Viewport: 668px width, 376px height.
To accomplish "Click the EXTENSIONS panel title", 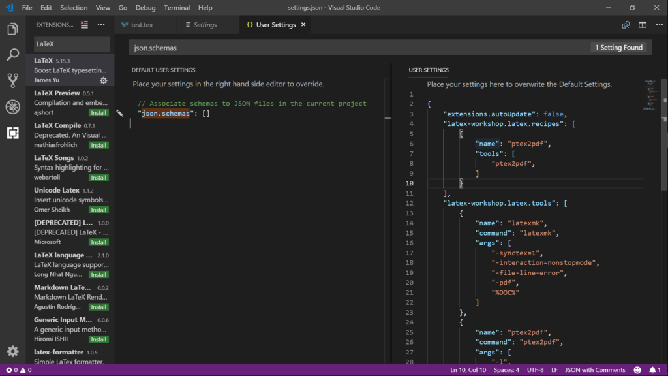I will click(55, 25).
